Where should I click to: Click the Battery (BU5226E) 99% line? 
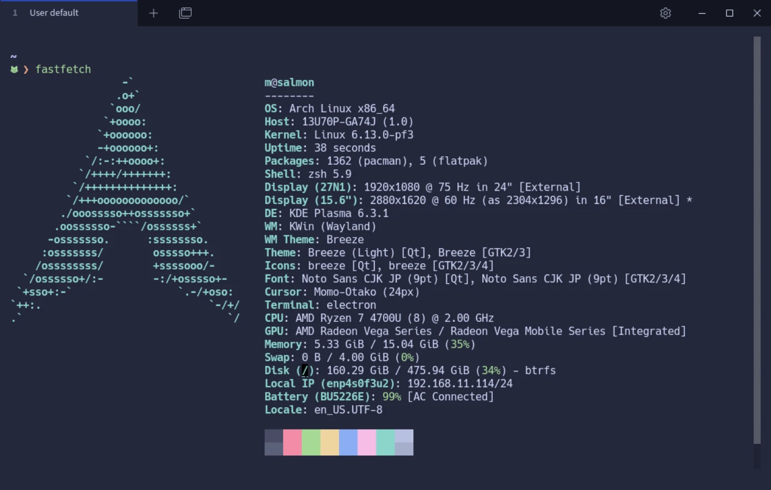pyautogui.click(x=379, y=397)
